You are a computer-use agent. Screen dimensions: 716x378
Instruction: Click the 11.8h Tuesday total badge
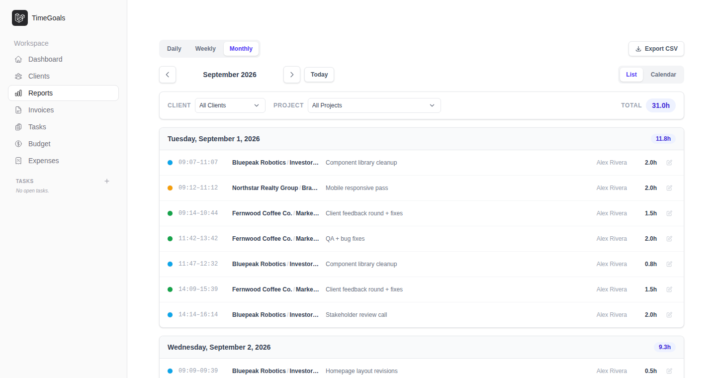pyautogui.click(x=663, y=139)
